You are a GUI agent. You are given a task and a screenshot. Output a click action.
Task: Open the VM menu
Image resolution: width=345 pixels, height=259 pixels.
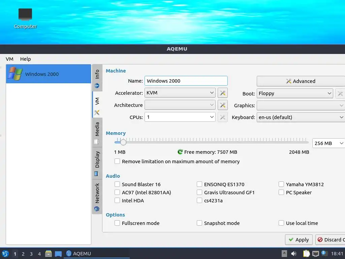coord(9,59)
